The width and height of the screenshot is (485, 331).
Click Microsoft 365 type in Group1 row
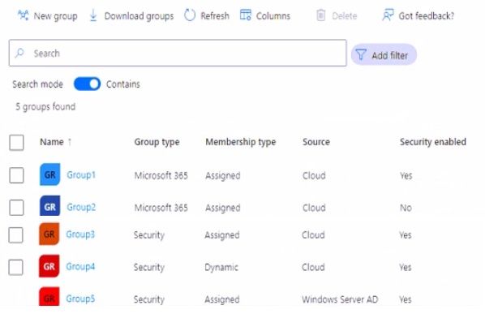pyautogui.click(x=161, y=176)
